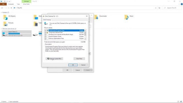Focus the Search This PC field

coord(172,8)
